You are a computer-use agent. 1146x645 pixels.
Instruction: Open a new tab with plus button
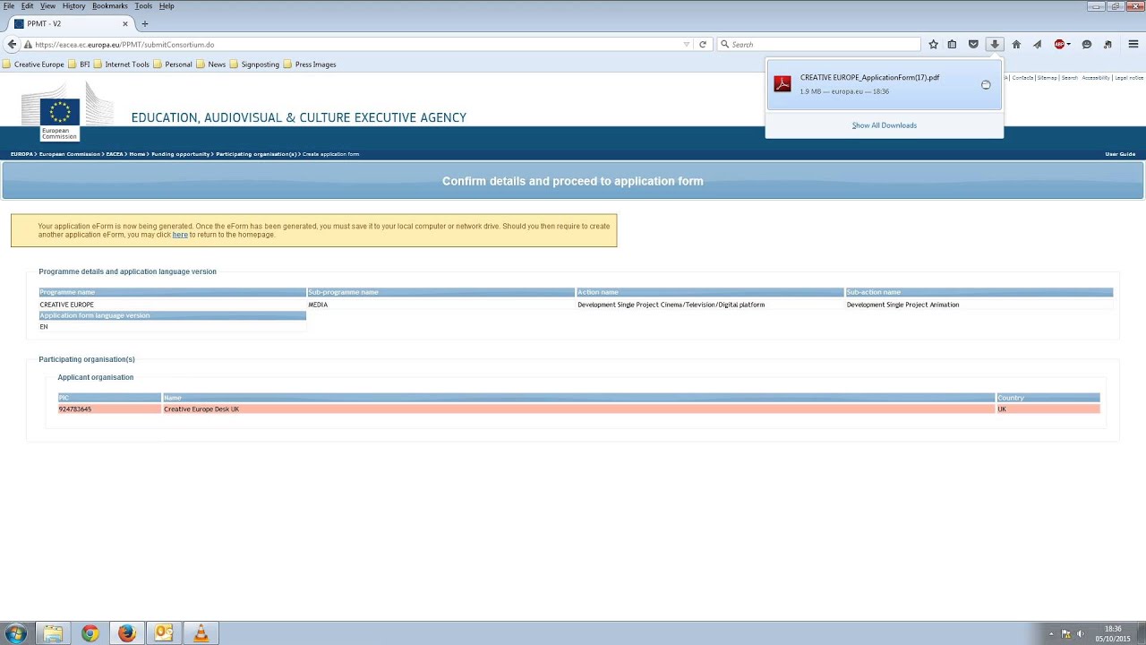pyautogui.click(x=145, y=23)
